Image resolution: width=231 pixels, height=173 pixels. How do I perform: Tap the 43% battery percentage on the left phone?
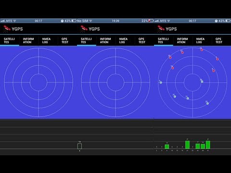(67, 21)
